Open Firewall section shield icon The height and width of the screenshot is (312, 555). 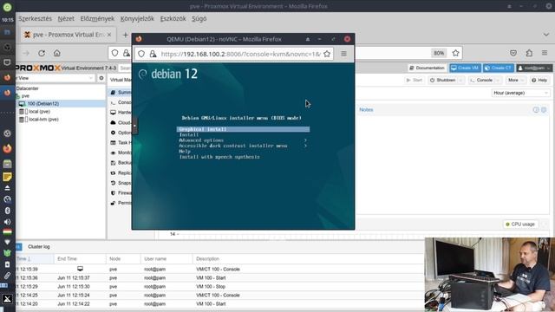click(x=113, y=192)
